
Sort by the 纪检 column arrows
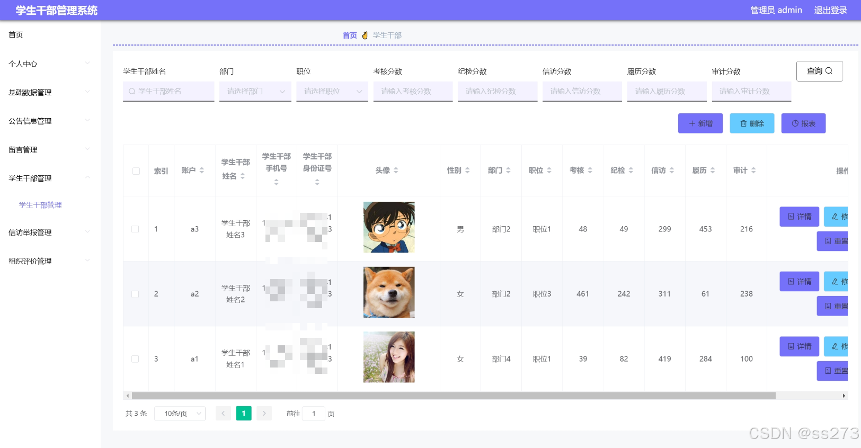click(631, 171)
